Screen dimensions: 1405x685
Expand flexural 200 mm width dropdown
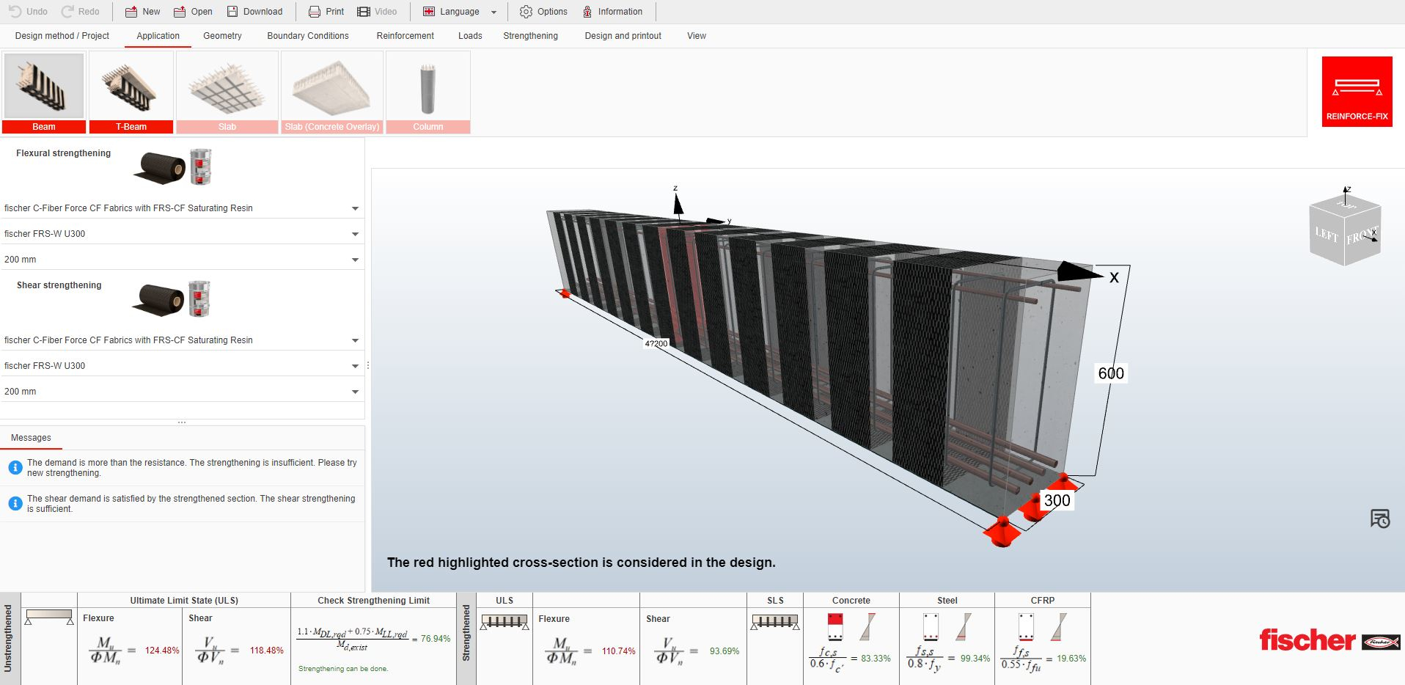(182, 260)
